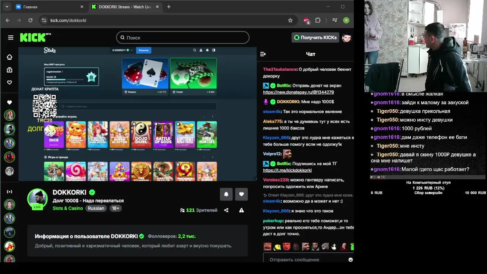Open a new browser tab

[169, 6]
